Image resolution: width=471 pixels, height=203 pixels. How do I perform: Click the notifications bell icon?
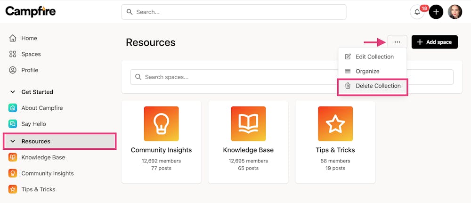point(417,12)
